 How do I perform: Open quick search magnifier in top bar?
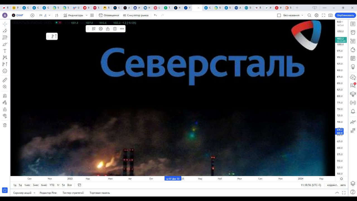309,15
